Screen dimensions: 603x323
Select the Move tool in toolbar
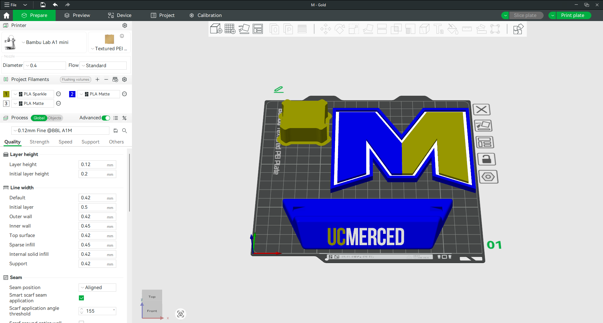pos(326,29)
